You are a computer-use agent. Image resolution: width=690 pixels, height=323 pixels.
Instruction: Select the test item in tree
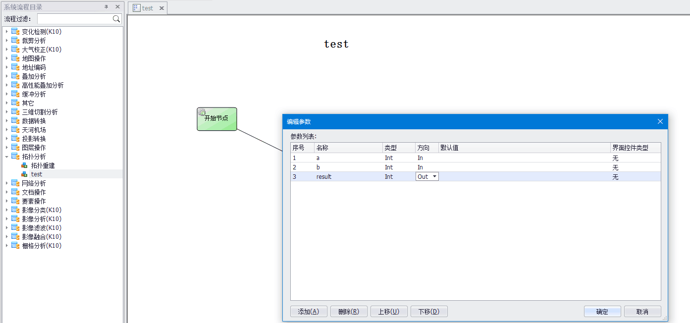click(37, 174)
